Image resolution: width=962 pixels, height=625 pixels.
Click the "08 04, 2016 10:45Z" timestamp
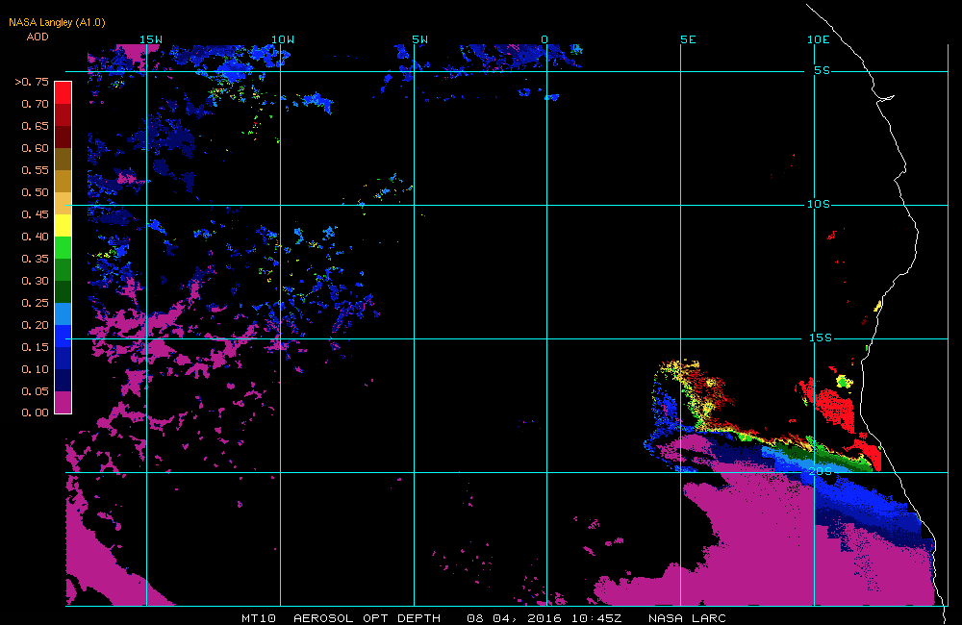tap(544, 618)
